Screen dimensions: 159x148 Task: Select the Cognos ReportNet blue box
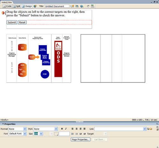(x=43, y=50)
